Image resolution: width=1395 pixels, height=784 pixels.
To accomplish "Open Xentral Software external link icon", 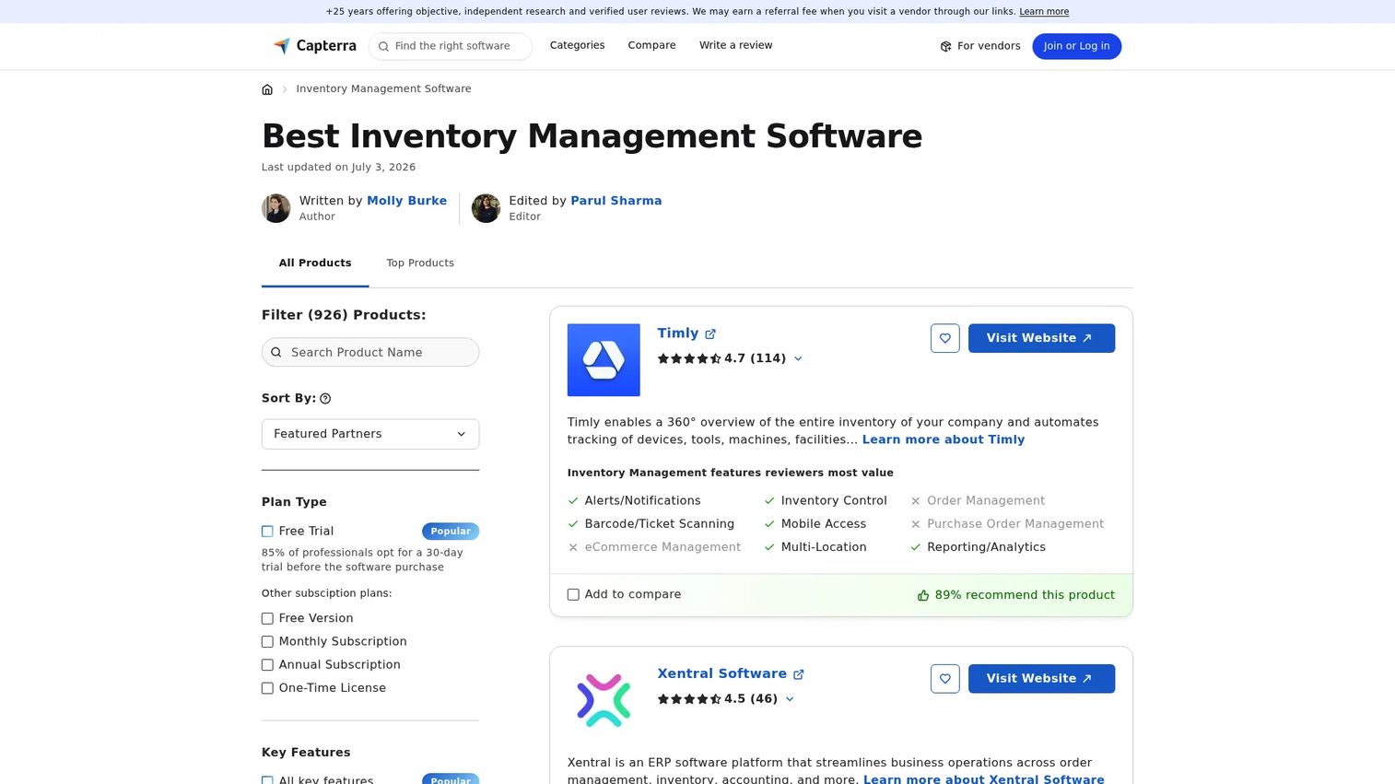I will (799, 674).
